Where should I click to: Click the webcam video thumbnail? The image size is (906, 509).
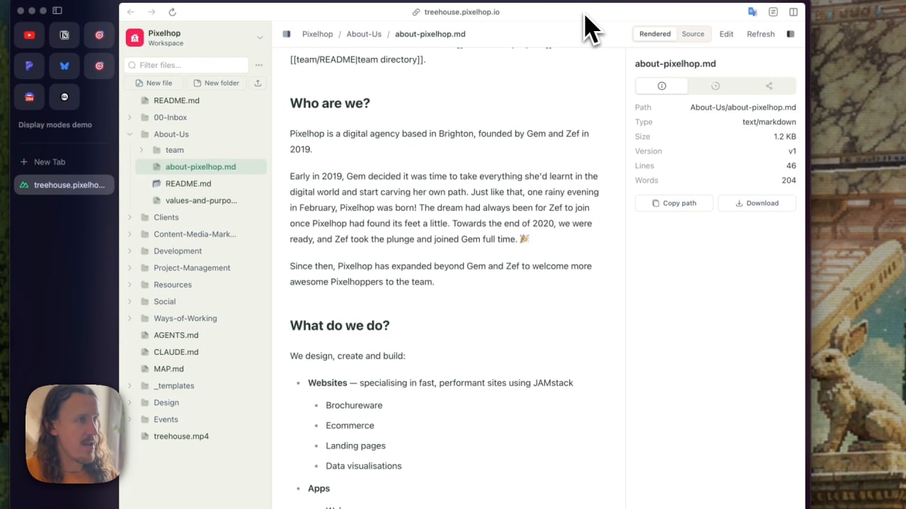74,434
